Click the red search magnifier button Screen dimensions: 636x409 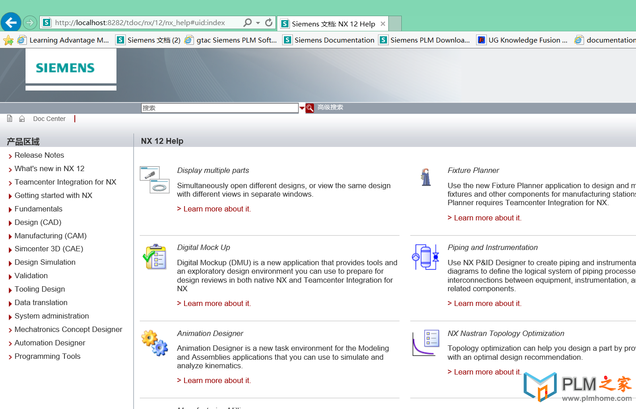point(310,108)
